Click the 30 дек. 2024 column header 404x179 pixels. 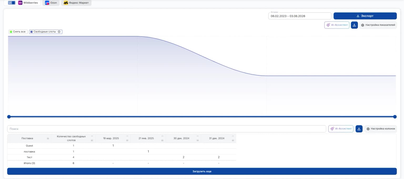pos(181,138)
